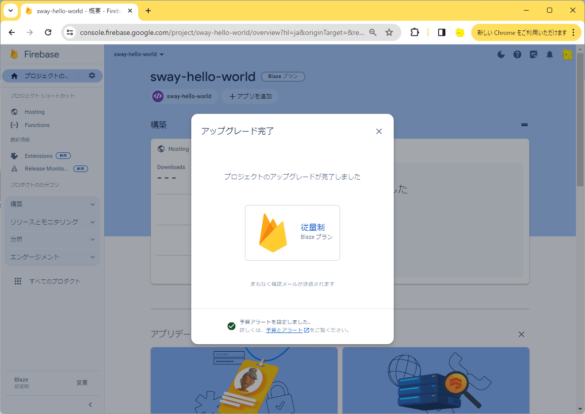Click the zoom magnifier in address bar
Image resolution: width=585 pixels, height=414 pixels.
373,32
